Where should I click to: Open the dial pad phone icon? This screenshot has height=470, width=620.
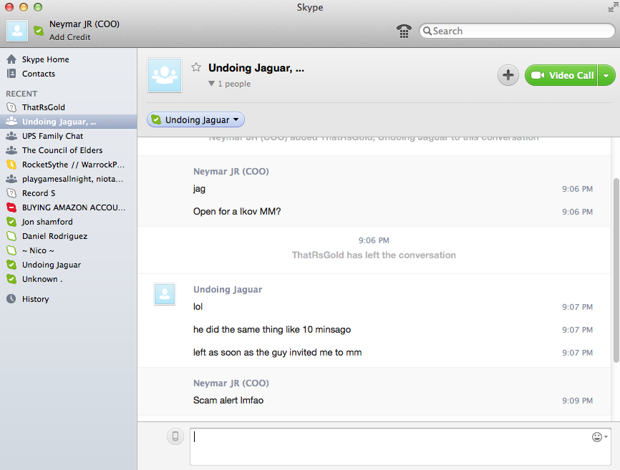click(404, 31)
